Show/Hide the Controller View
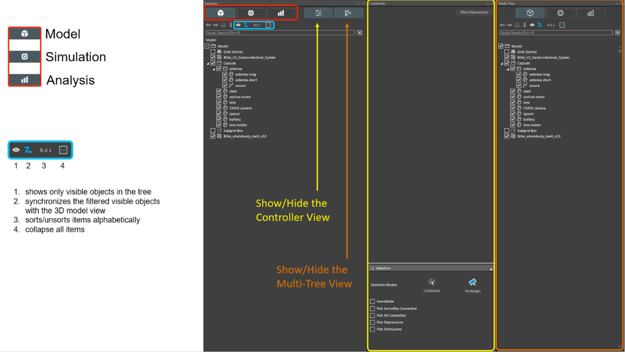Image resolution: width=625 pixels, height=352 pixels. [x=318, y=13]
